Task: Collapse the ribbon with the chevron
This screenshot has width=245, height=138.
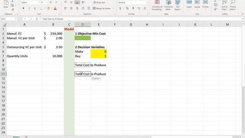Action: pyautogui.click(x=242, y=14)
